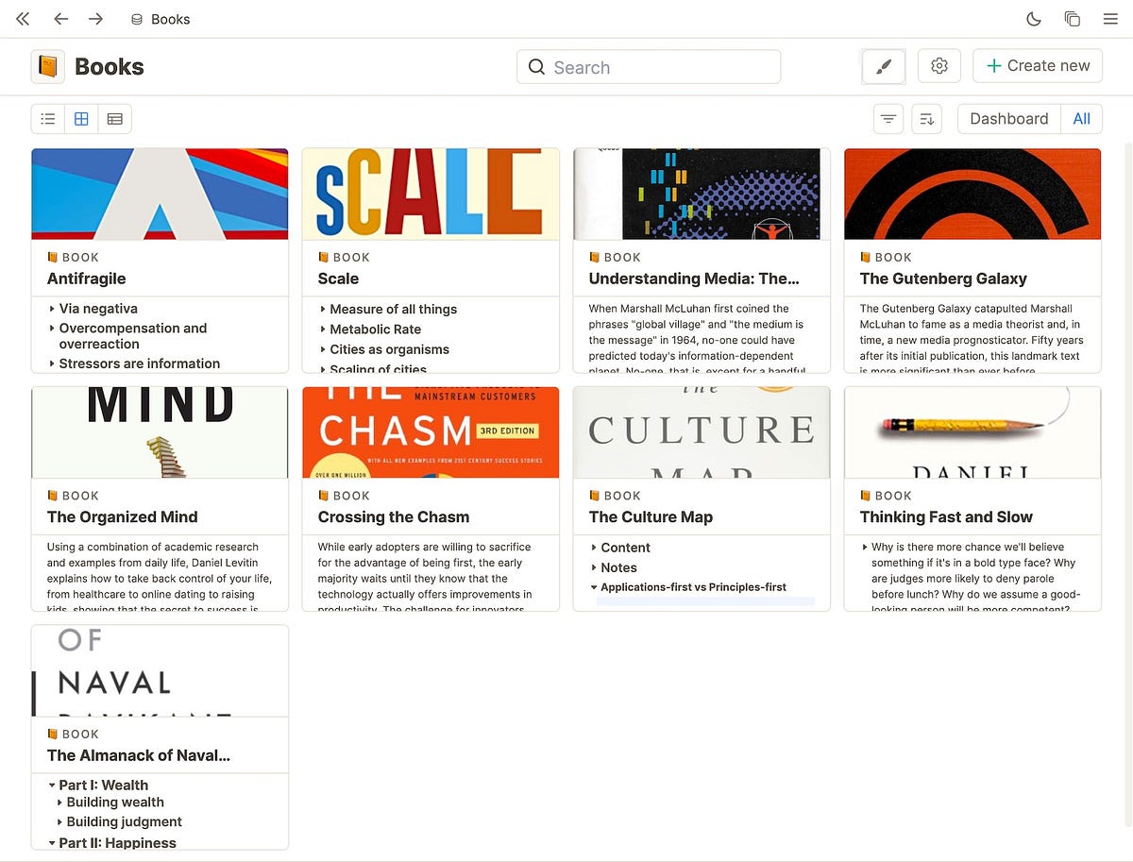Click BOOK type icon on Almanack of Naval card
This screenshot has width=1133, height=862.
(x=53, y=734)
